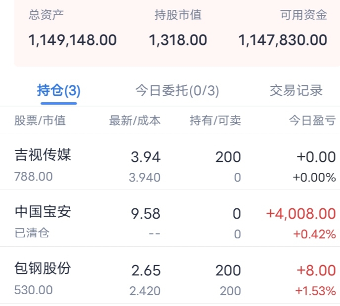
Task: Click 吉视传媒 market value 788.00
Action: point(34,176)
